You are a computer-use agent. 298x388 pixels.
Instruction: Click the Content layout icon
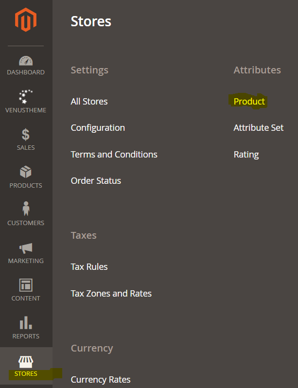tap(26, 285)
